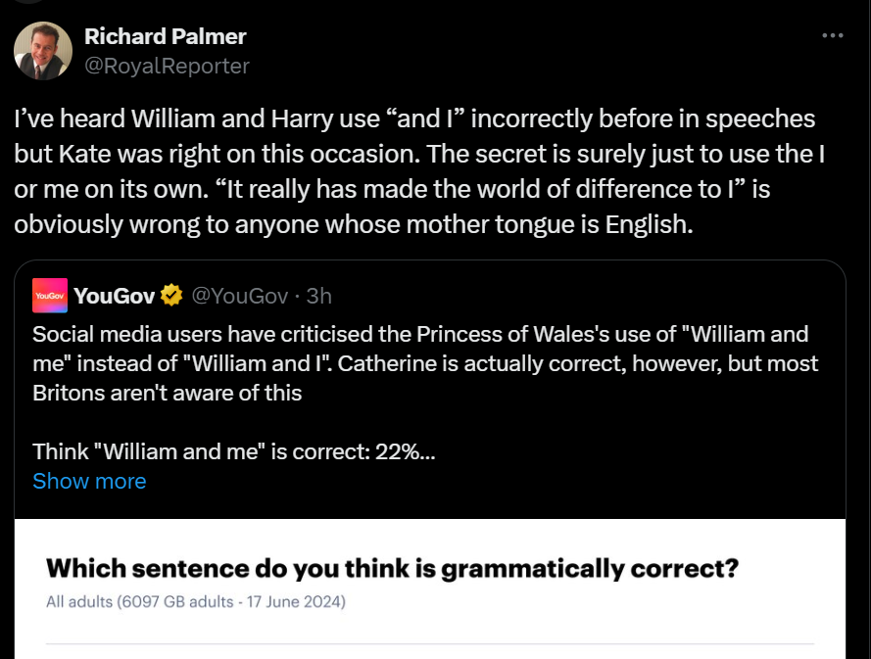Expand quoted post with Show more

89,481
